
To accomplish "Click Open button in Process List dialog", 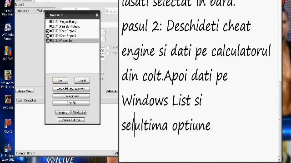I will (60, 80).
